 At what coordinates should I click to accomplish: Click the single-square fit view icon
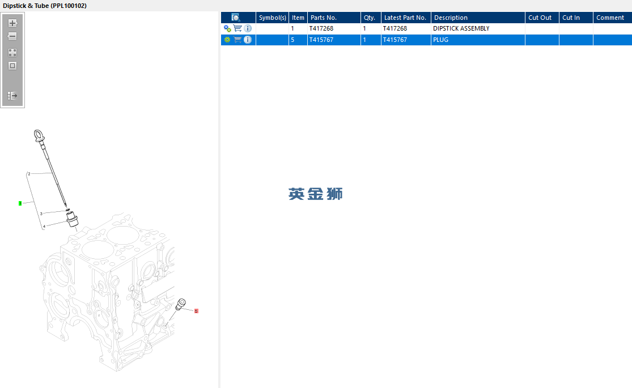point(12,66)
